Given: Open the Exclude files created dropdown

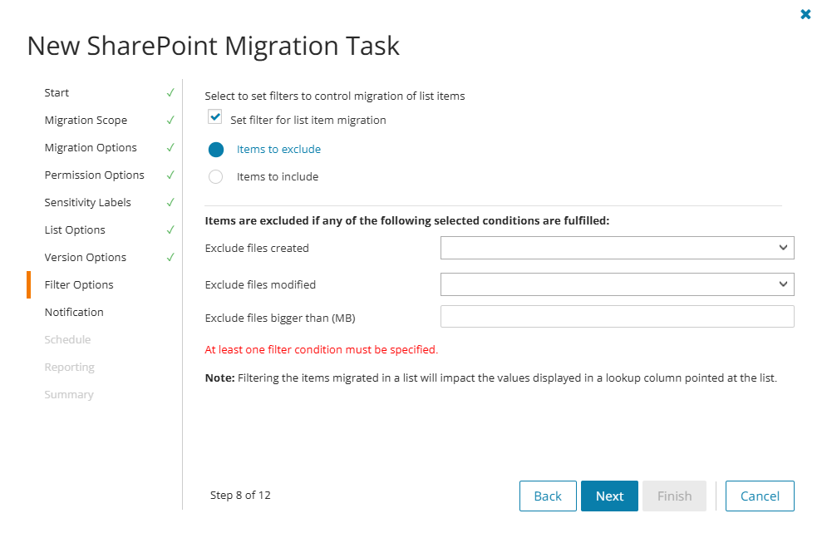Looking at the screenshot, I should pos(617,248).
